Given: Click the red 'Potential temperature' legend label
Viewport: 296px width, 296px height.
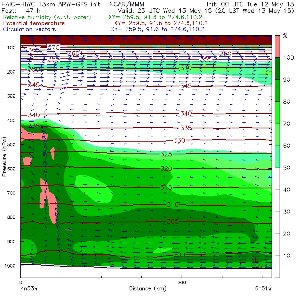Looking at the screenshot, I should (34, 23).
